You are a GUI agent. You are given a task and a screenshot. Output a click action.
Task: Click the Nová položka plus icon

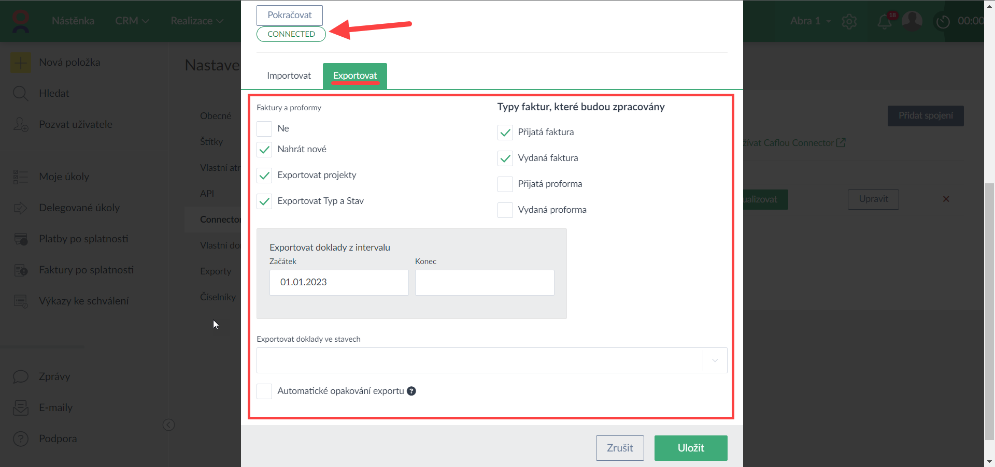tap(20, 63)
